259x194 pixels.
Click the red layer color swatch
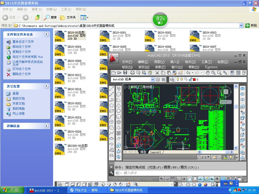click(x=194, y=80)
